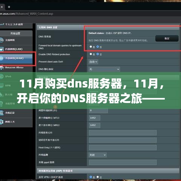
Task: Click the idle disconnect time field showing 0
Action: [x=98, y=110]
